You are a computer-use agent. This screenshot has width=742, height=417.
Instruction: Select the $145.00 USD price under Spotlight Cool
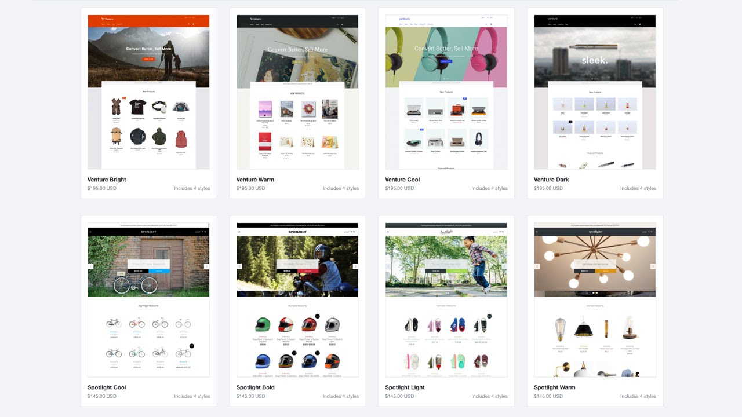102,396
